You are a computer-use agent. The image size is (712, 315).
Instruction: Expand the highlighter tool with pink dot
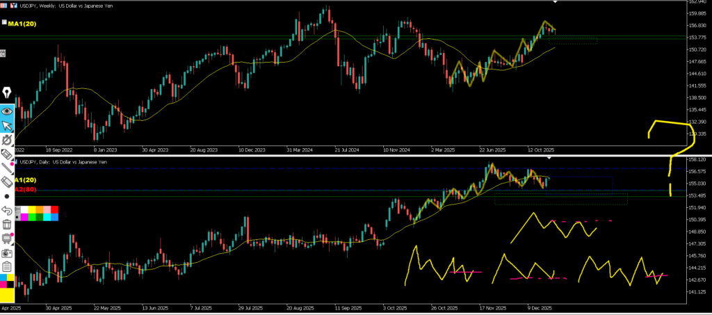click(8, 154)
